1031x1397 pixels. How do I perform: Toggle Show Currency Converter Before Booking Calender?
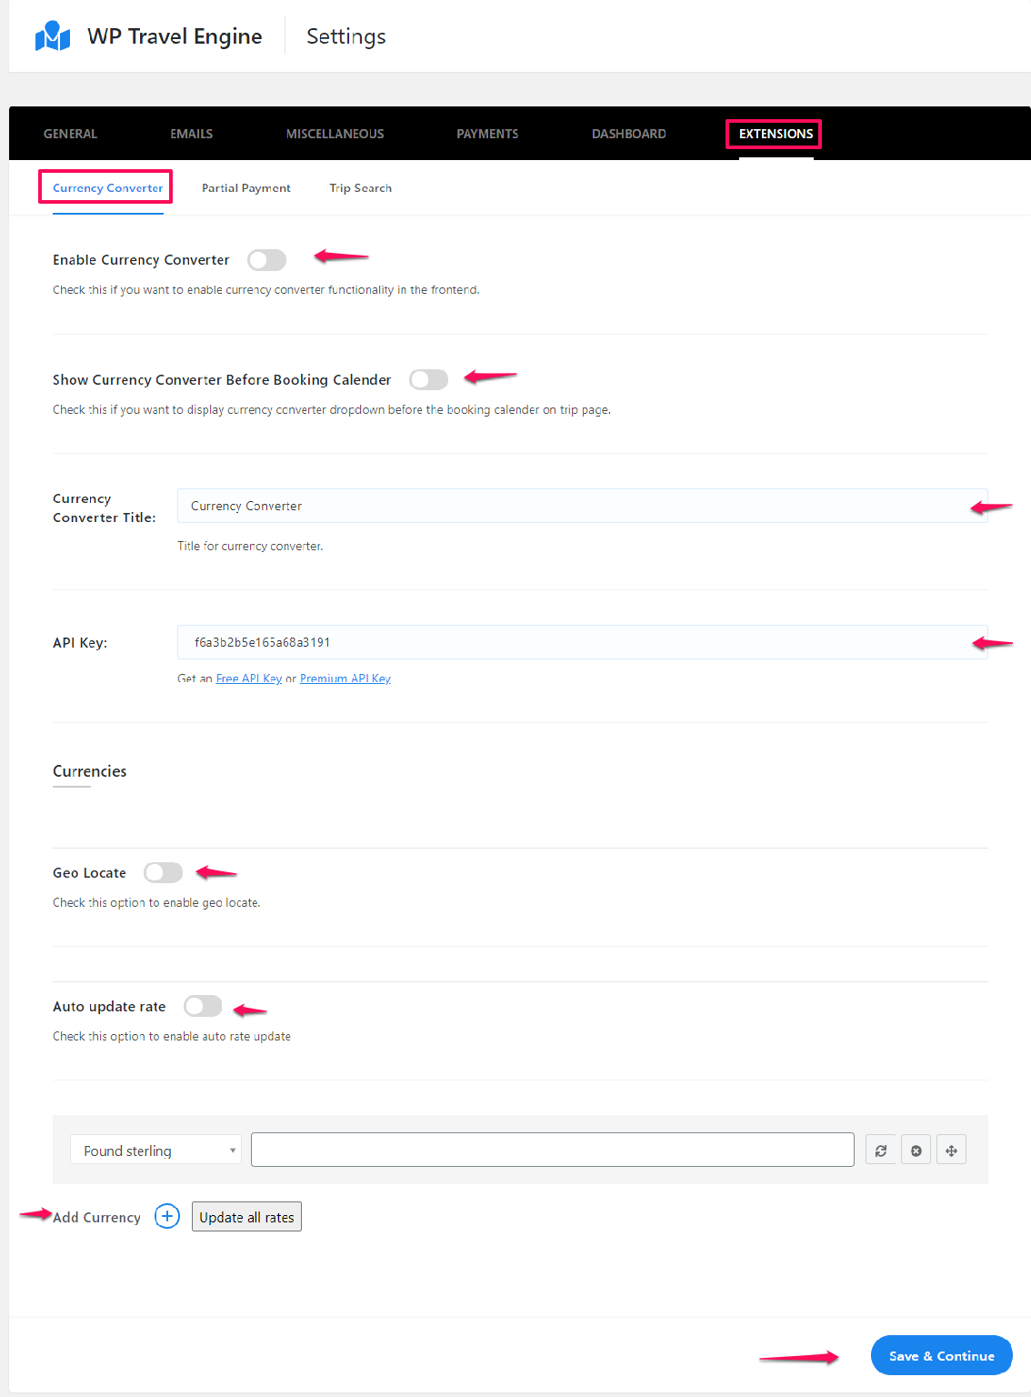tap(429, 379)
